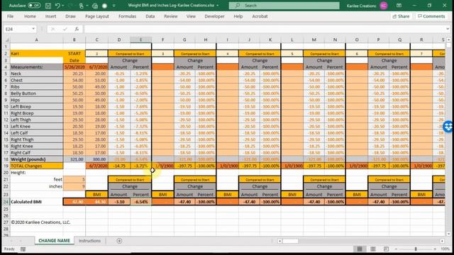Click the Belly Button measurement label

click(36, 93)
